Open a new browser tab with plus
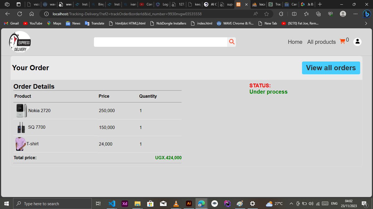The width and height of the screenshot is (373, 209). pos(320,4)
